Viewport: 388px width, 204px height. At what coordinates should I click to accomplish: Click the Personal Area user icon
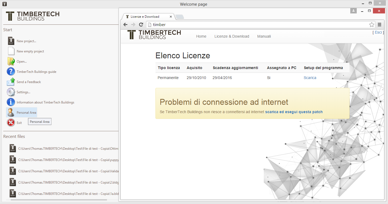coord(11,112)
